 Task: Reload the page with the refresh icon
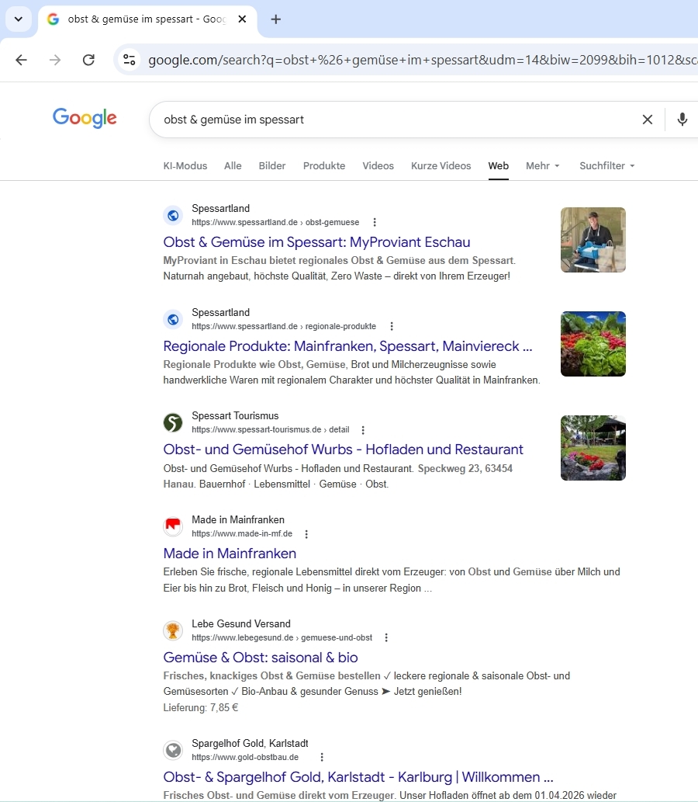[88, 60]
